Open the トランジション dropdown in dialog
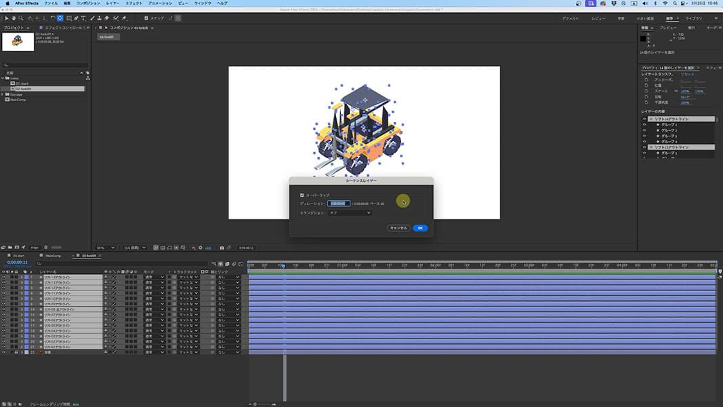 350,213
